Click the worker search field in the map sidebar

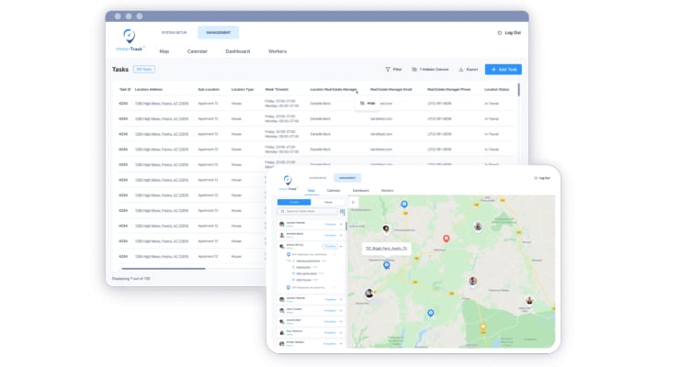click(308, 211)
